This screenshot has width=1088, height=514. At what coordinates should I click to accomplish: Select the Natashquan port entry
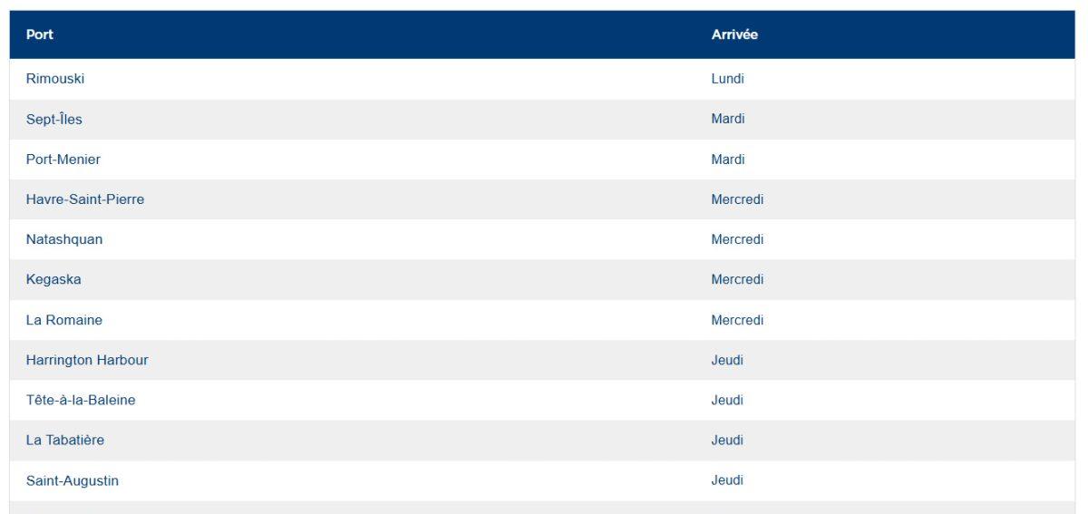point(64,239)
